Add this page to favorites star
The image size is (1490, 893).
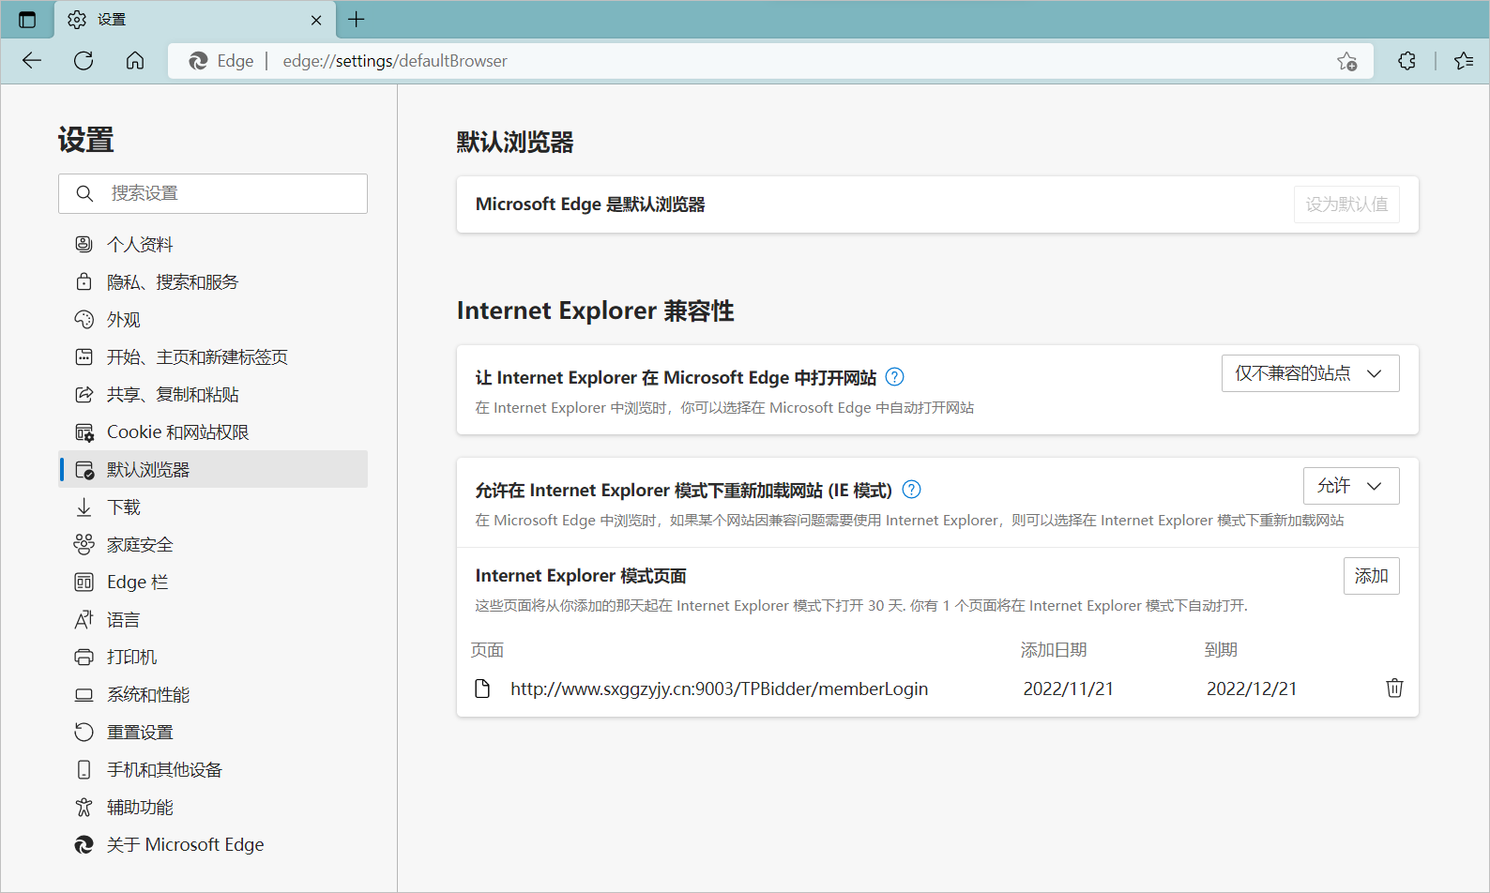[1347, 61]
